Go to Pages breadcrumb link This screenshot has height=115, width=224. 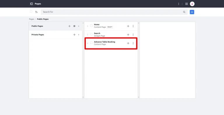tap(32, 19)
